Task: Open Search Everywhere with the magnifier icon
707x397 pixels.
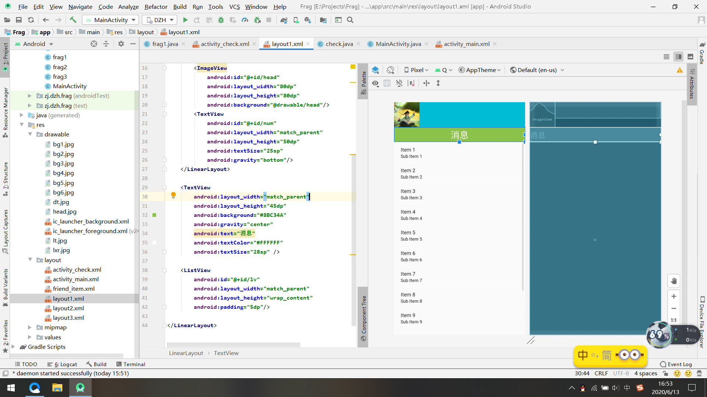Action: (350, 20)
